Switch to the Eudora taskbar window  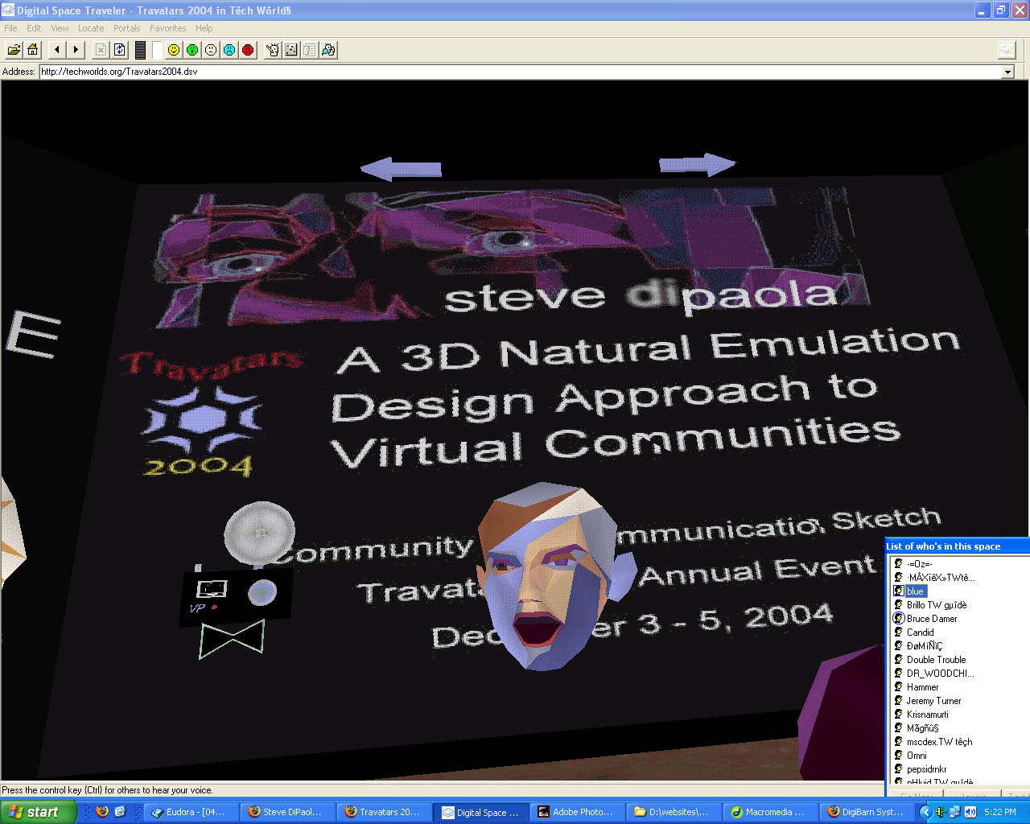pos(192,812)
